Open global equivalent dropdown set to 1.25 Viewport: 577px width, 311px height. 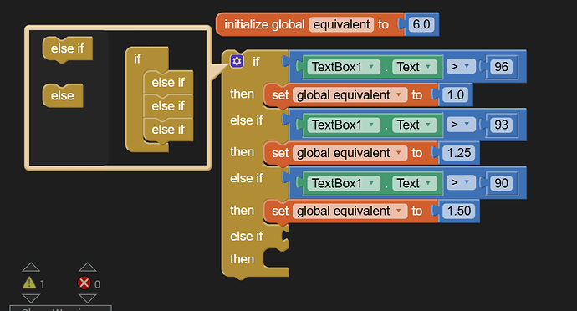pyautogui.click(x=350, y=153)
